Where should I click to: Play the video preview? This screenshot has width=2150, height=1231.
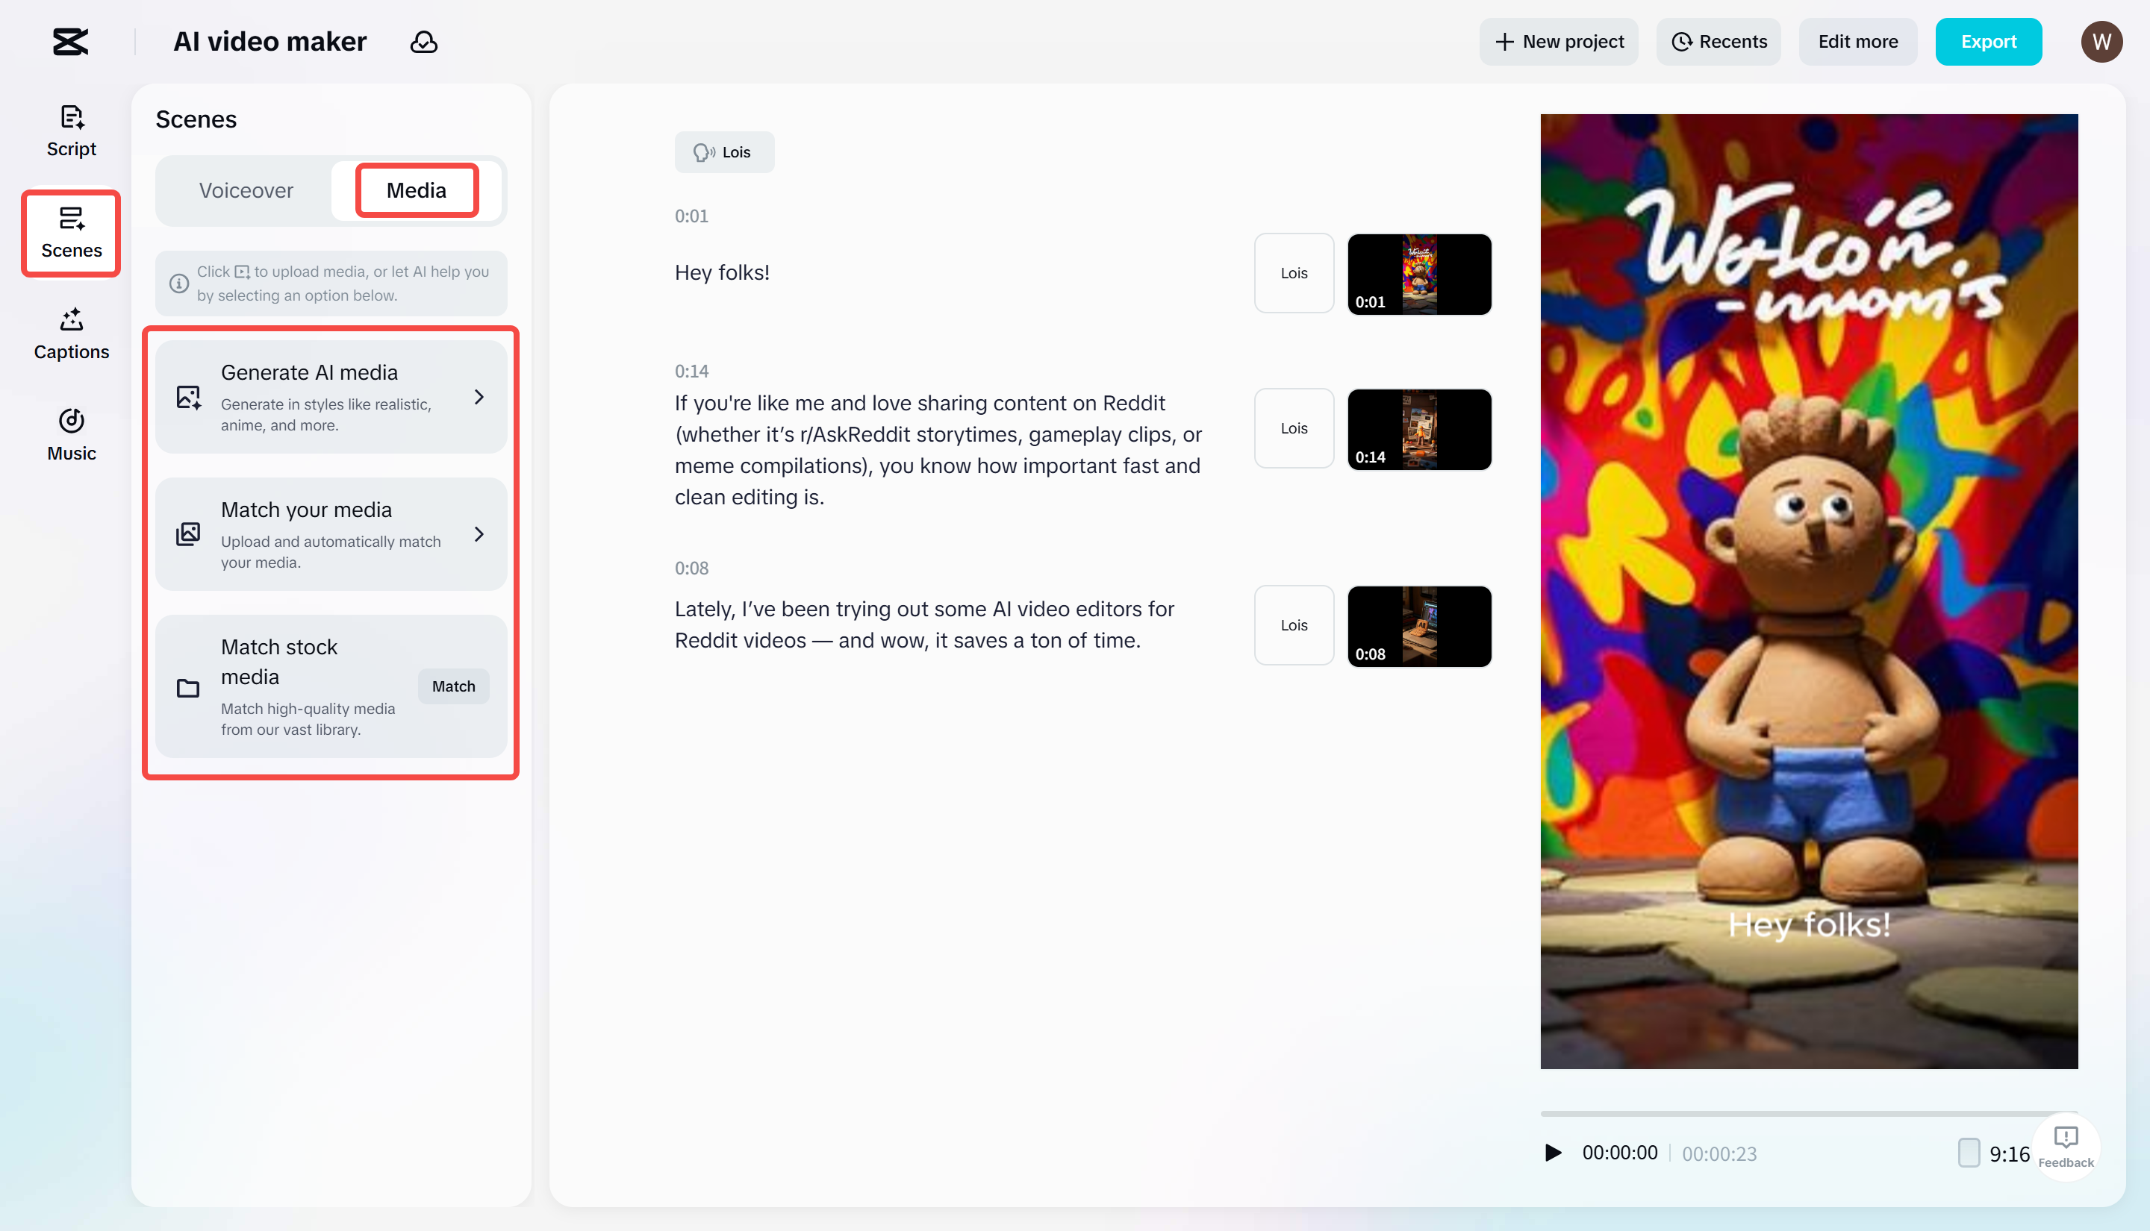(x=1553, y=1153)
